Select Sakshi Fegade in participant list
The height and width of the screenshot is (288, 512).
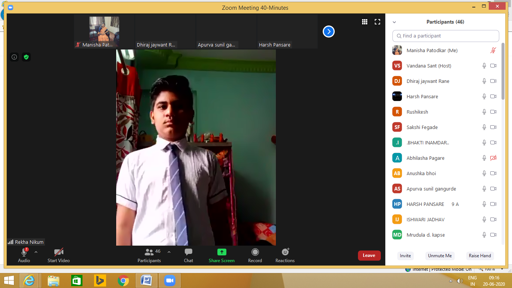[422, 127]
